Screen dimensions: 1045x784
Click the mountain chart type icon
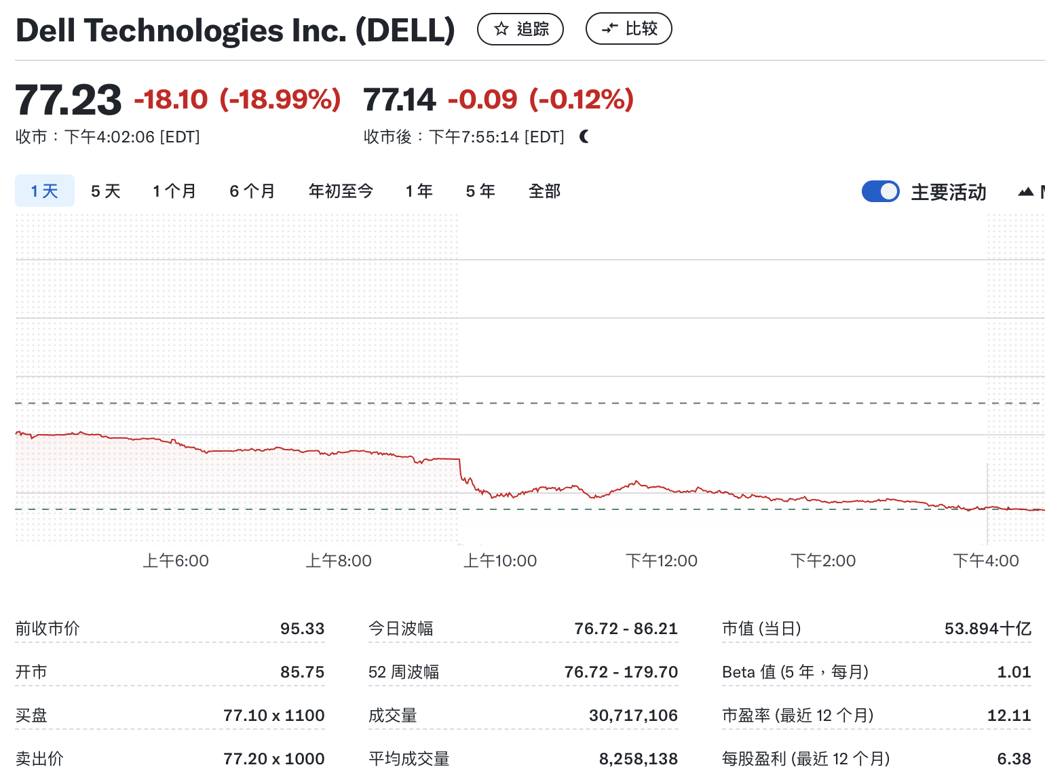(1025, 193)
